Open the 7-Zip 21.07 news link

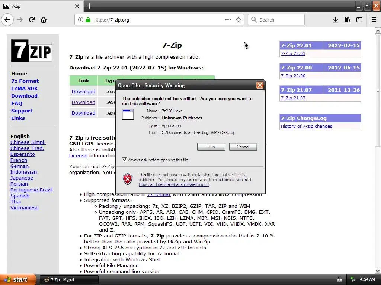click(293, 98)
